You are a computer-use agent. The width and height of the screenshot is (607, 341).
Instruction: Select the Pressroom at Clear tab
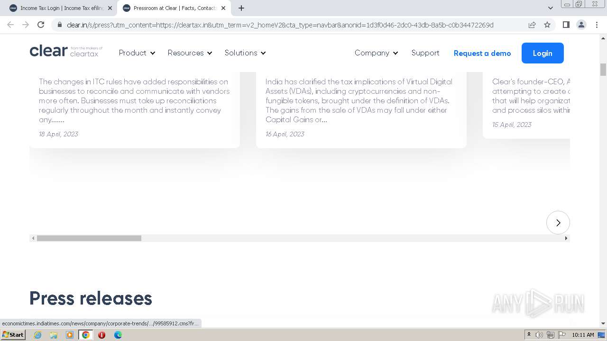click(174, 8)
